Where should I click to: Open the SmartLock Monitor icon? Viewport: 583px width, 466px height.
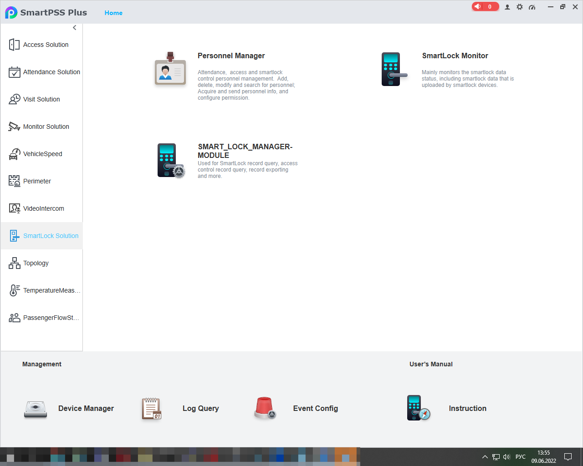coord(394,69)
